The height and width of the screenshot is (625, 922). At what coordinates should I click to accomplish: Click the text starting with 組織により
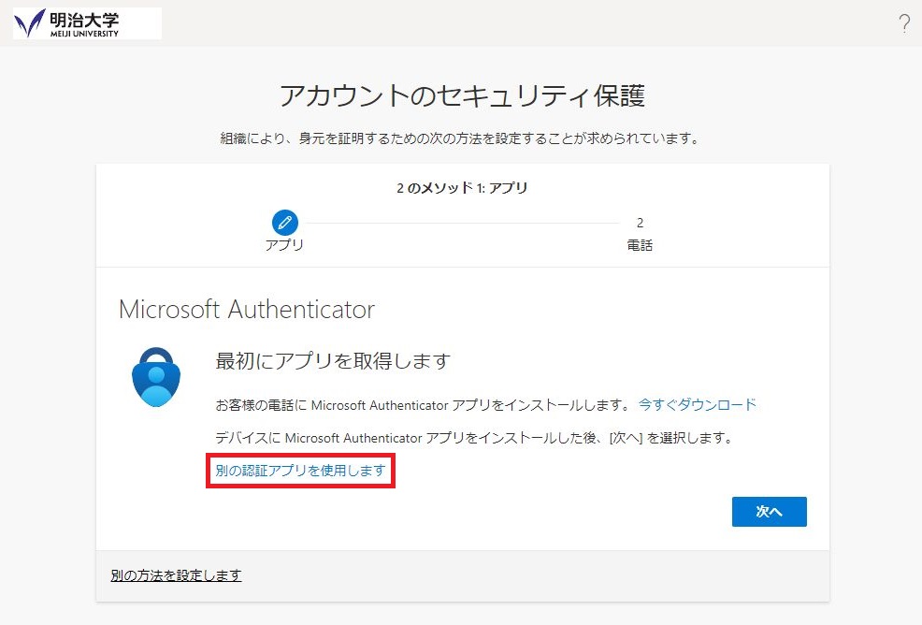[461, 138]
